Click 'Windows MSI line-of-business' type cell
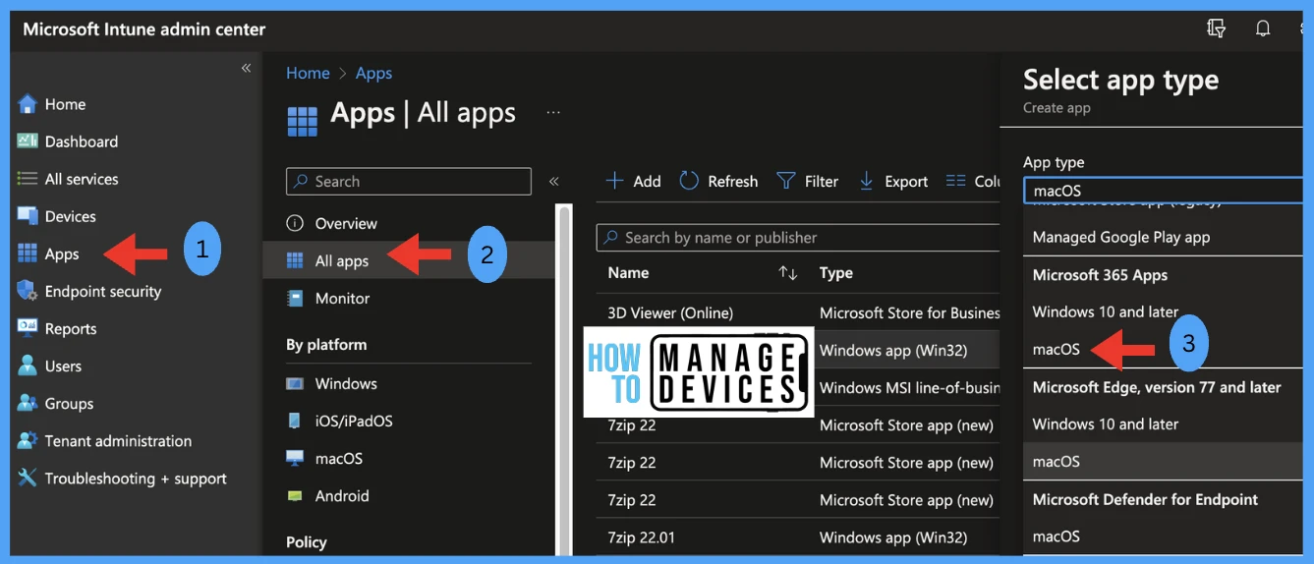This screenshot has width=1314, height=564. pyautogui.click(x=909, y=387)
